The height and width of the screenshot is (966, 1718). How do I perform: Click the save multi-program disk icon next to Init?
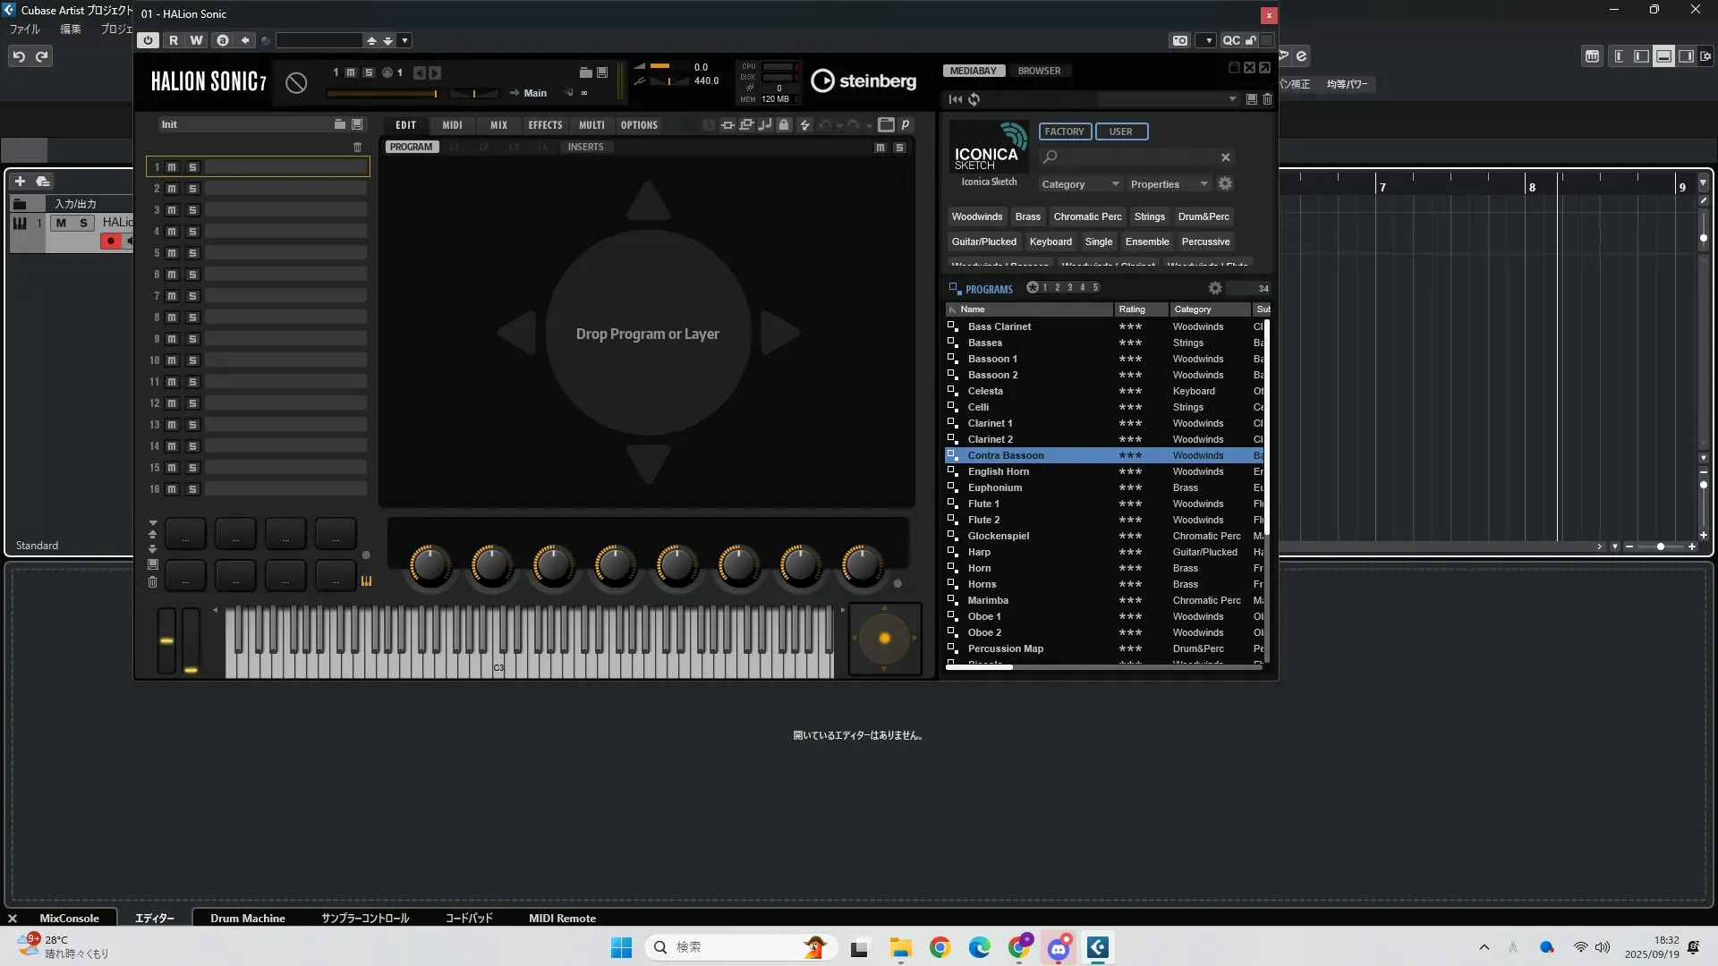tap(357, 124)
